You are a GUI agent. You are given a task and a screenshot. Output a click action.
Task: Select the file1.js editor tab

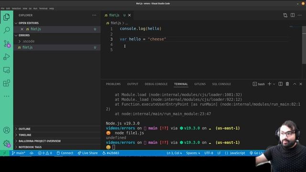(x=117, y=15)
